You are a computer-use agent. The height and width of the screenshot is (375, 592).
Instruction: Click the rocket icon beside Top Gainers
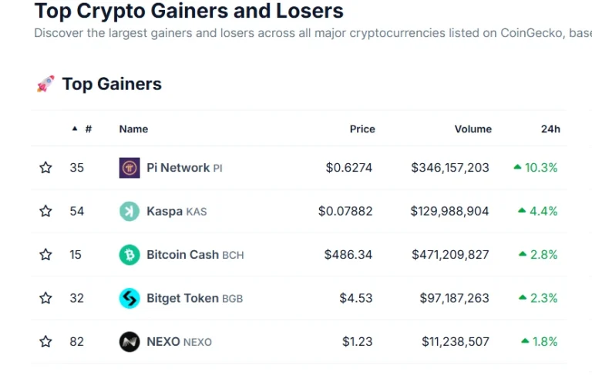45,84
